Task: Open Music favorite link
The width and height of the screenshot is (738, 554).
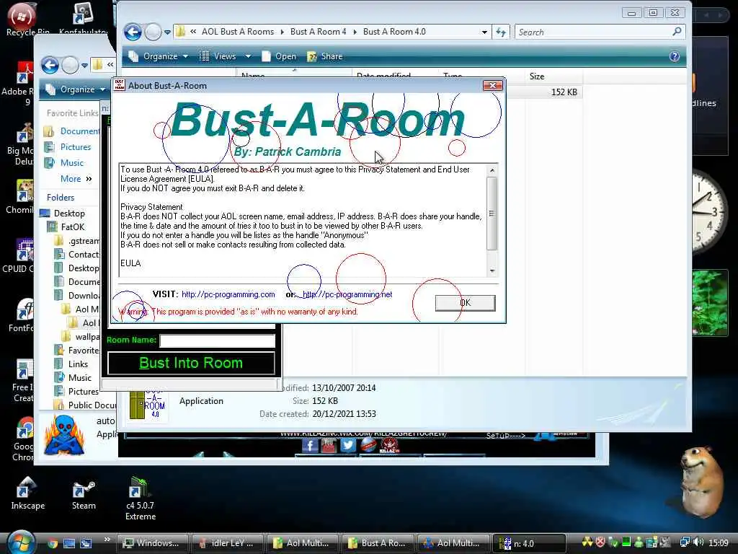Action: coord(71,163)
